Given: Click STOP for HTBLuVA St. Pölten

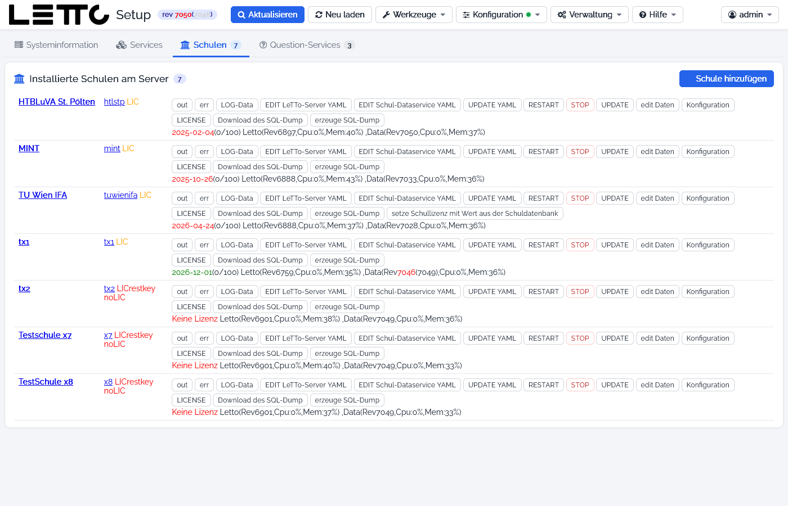Looking at the screenshot, I should pos(580,105).
